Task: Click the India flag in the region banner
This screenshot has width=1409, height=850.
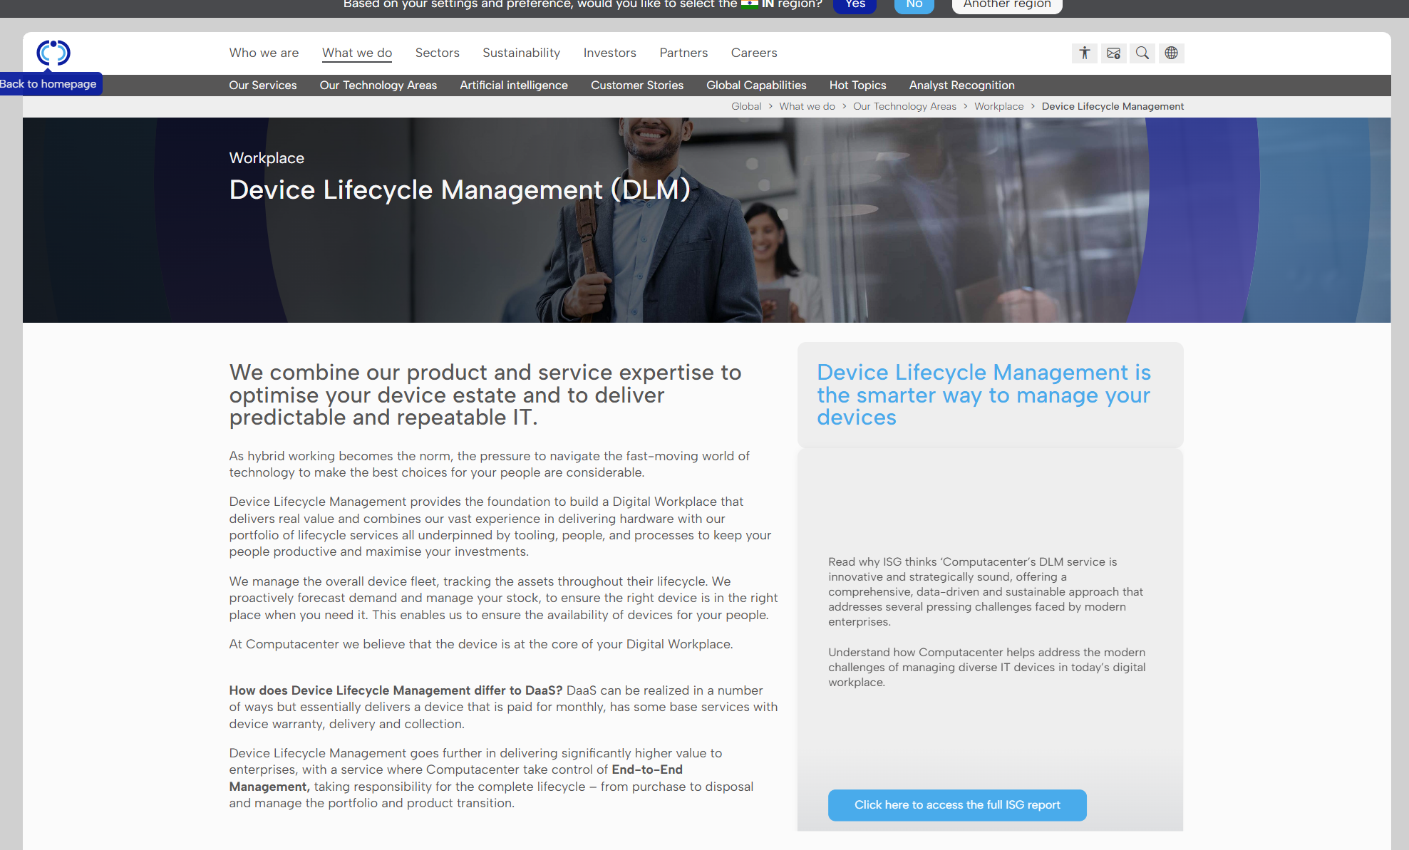Action: [x=750, y=4]
